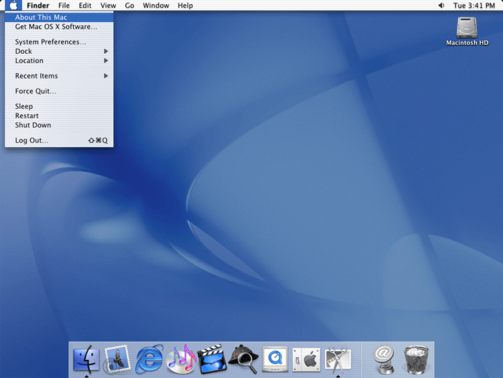The width and height of the screenshot is (503, 378).
Task: Select Sleep in the Apple menu
Action: pos(59,106)
